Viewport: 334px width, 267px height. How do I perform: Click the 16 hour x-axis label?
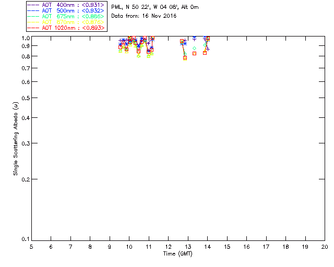pos(247,247)
